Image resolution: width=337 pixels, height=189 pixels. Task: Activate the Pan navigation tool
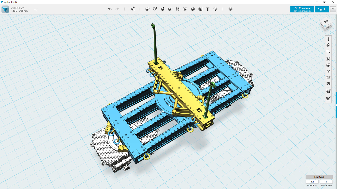(328, 39)
